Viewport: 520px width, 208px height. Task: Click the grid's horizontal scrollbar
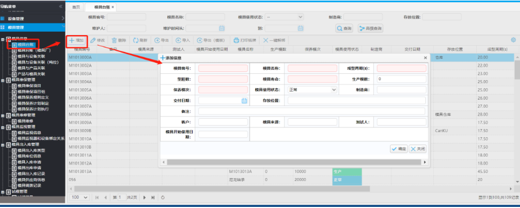pos(222,188)
